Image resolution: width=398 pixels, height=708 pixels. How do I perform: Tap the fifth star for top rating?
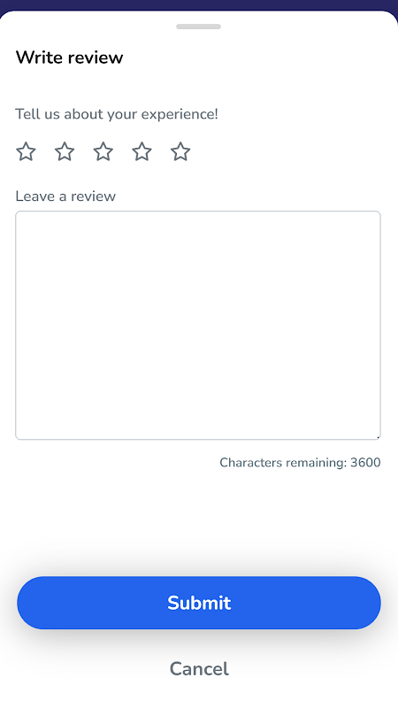(x=180, y=151)
